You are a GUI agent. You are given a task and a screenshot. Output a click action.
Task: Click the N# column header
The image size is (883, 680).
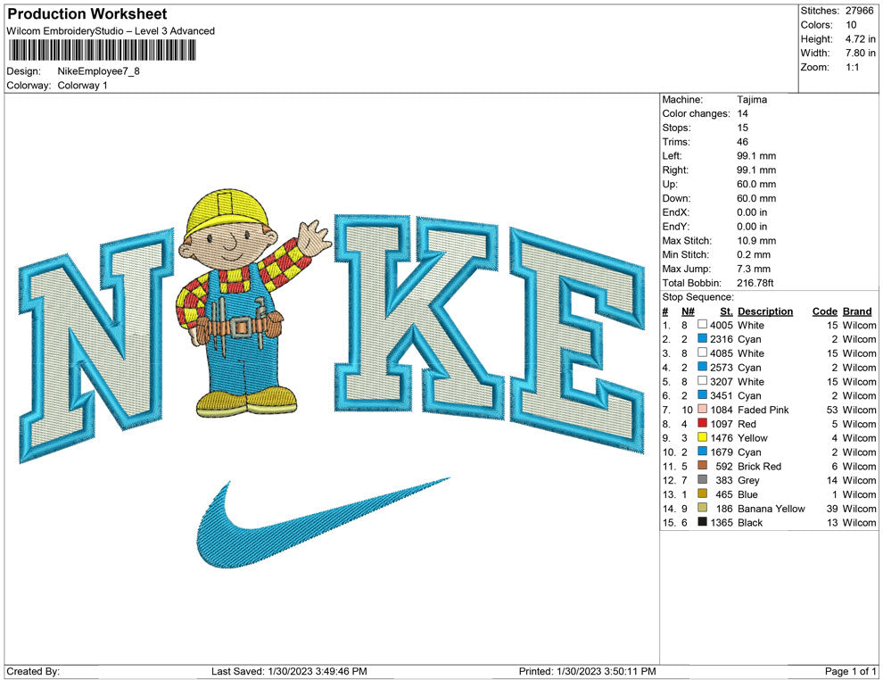(689, 311)
